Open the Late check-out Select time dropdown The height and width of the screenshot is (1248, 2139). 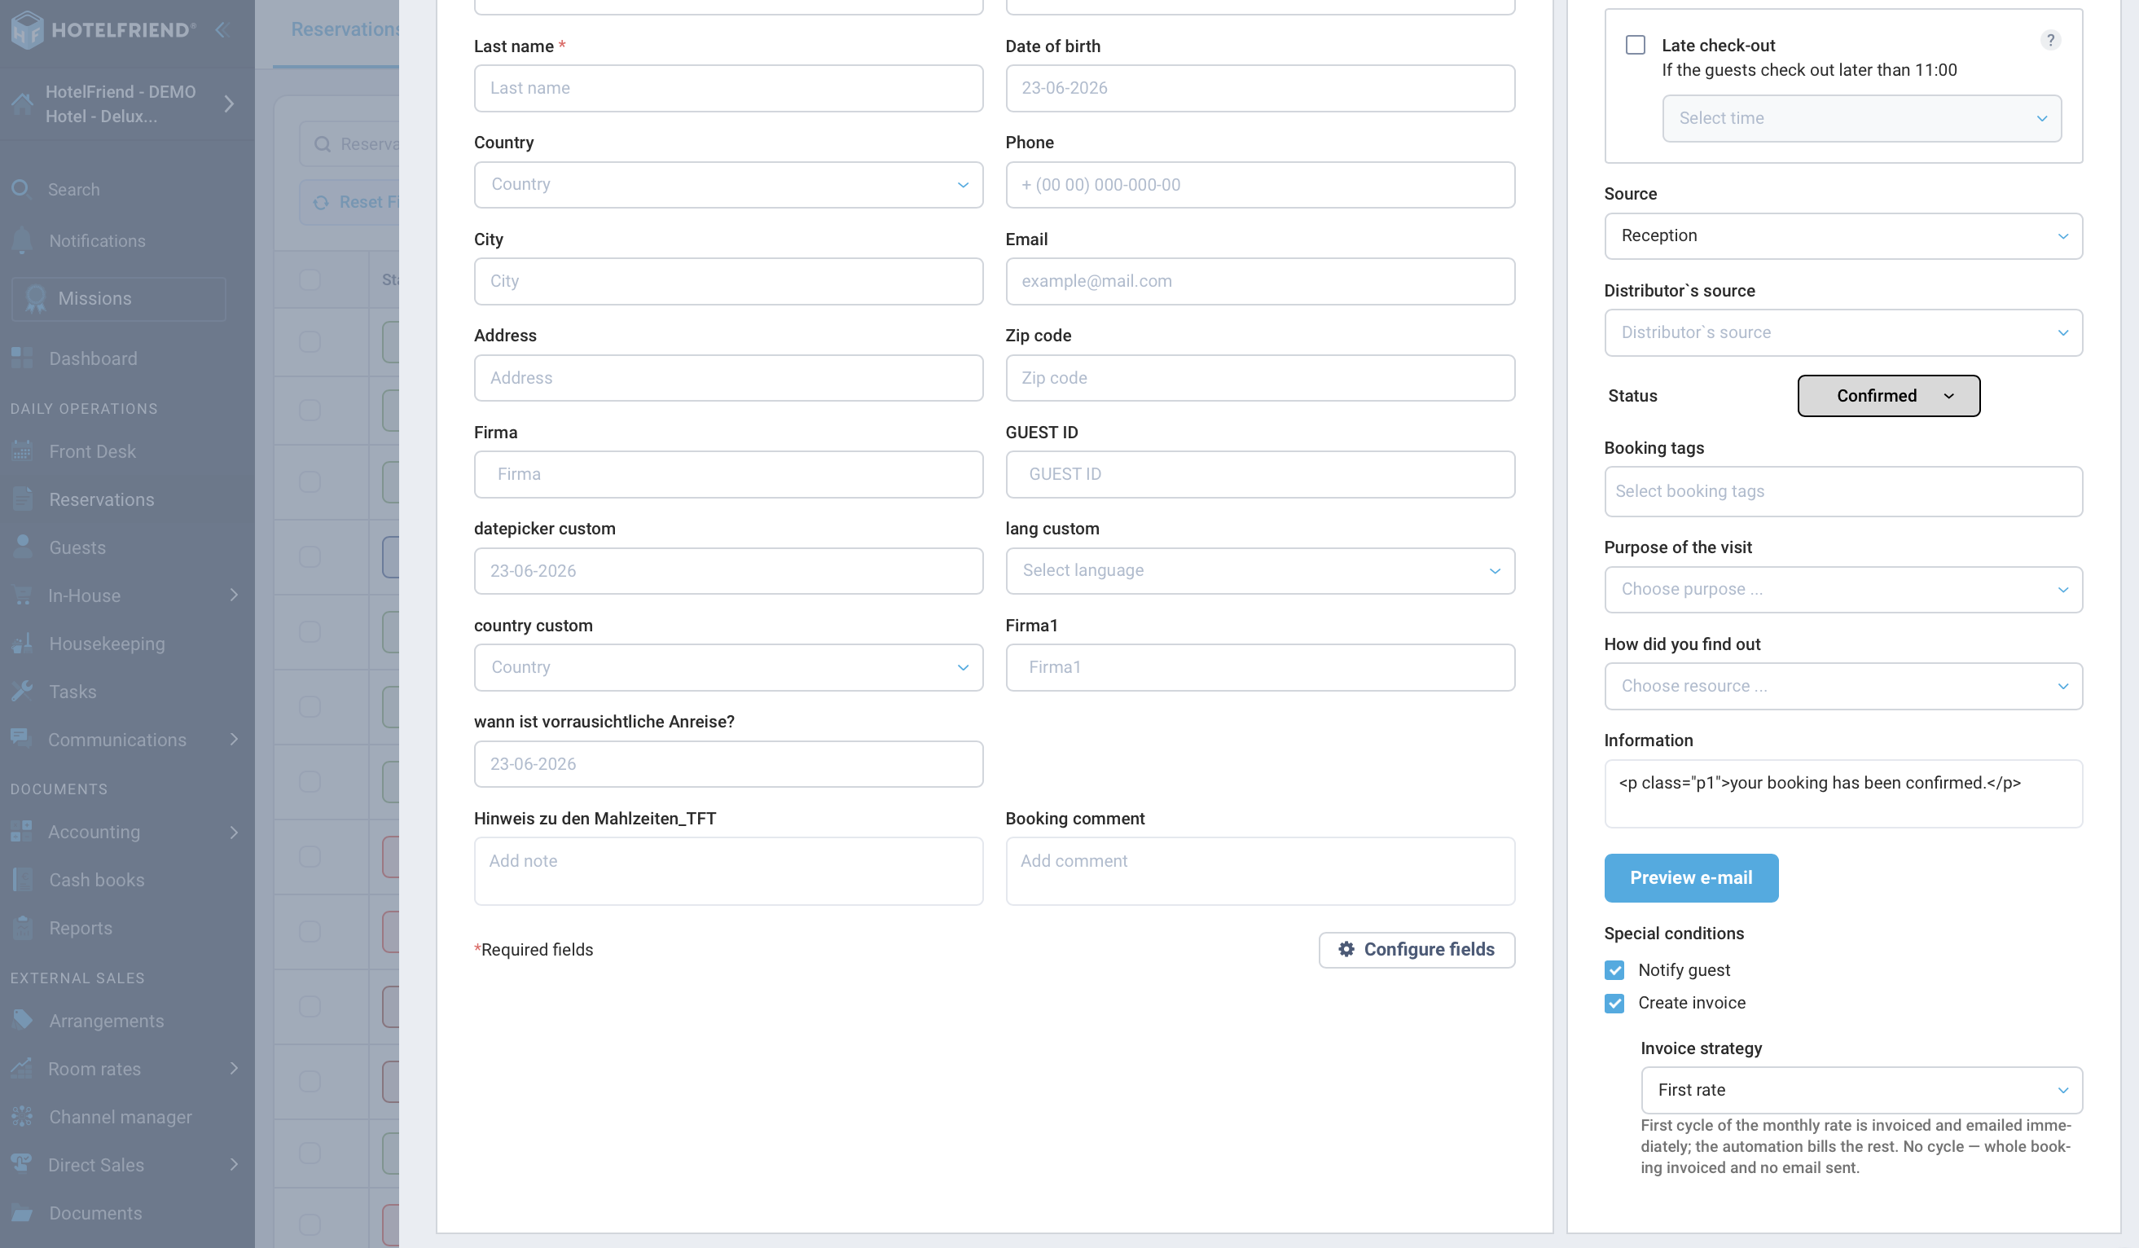pyautogui.click(x=1861, y=118)
